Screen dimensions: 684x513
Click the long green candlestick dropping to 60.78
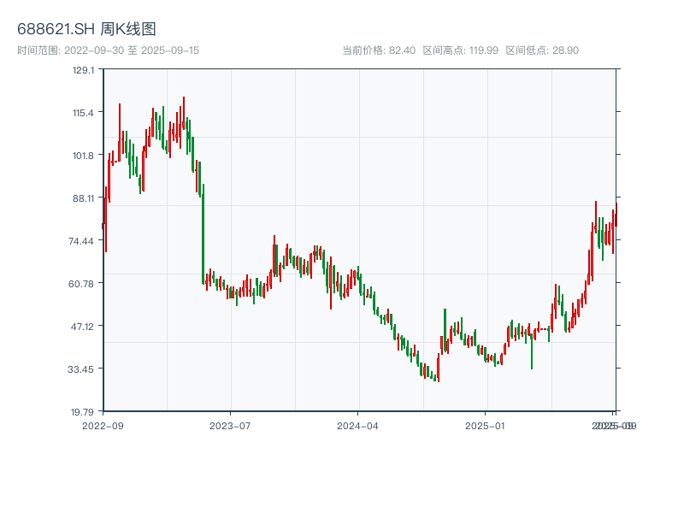203,234
